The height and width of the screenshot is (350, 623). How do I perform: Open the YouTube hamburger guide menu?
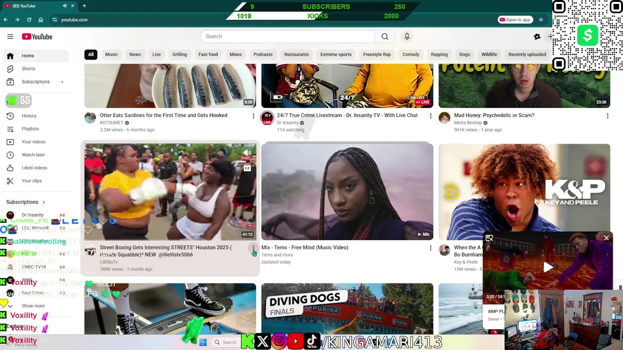pos(10,36)
